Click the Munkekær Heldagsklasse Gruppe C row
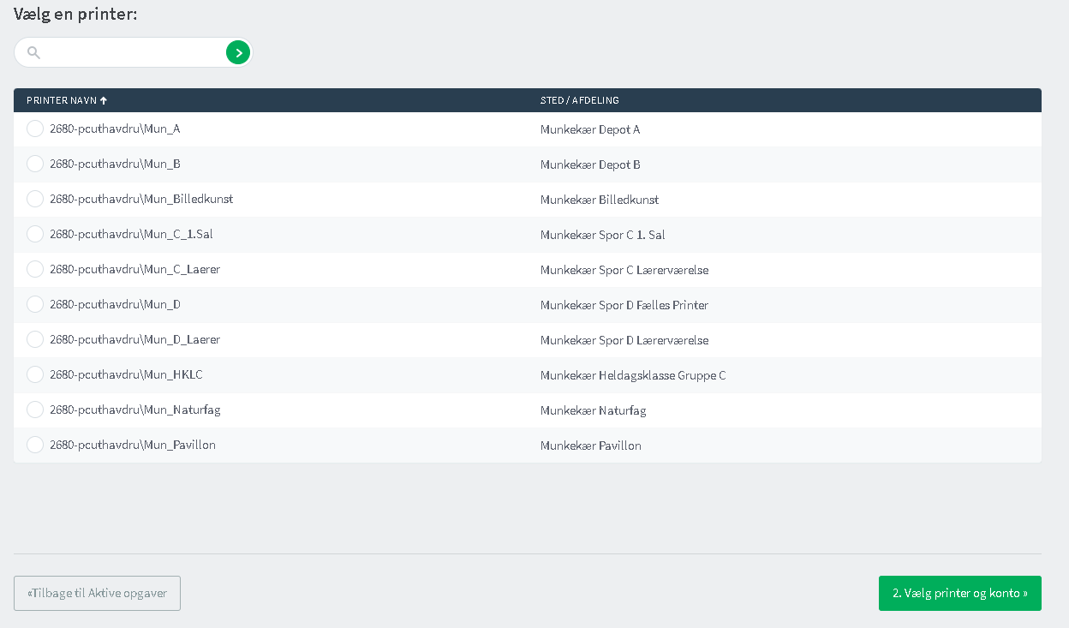This screenshot has width=1069, height=628. [632, 375]
